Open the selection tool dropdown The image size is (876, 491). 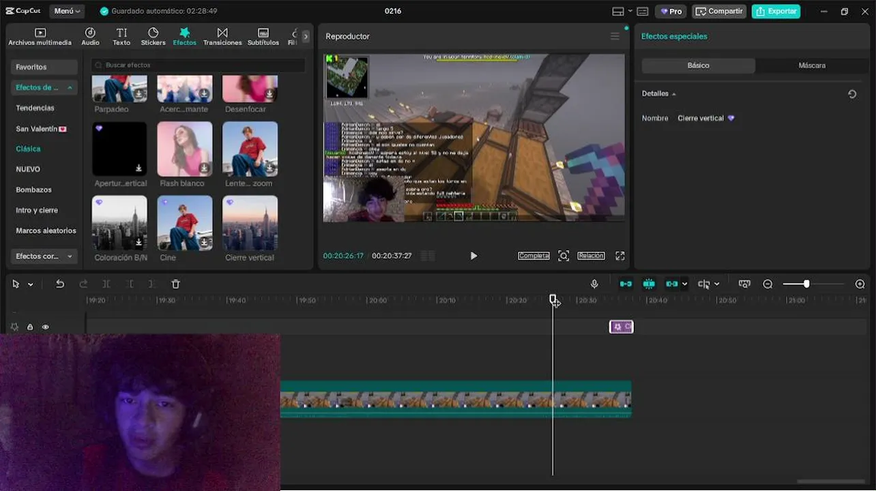[x=30, y=284]
